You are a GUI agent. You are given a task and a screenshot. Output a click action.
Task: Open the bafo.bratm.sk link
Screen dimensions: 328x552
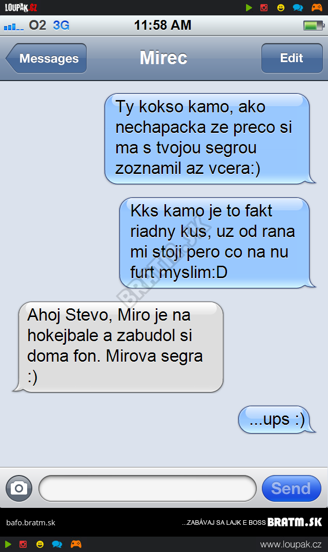(31, 523)
